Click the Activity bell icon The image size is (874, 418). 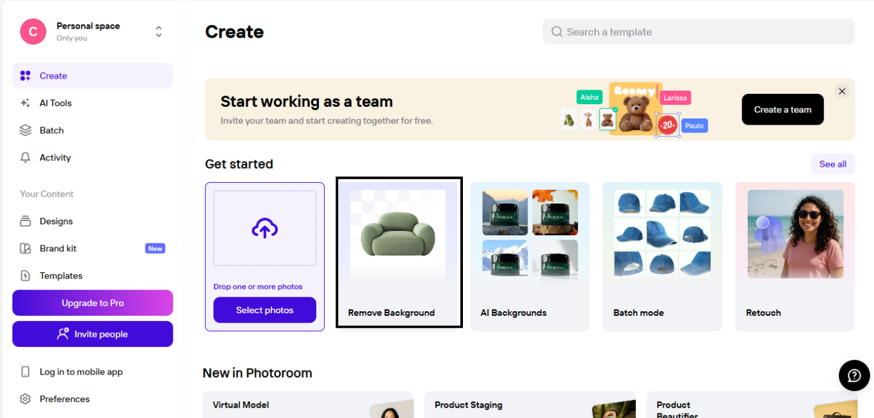[26, 158]
